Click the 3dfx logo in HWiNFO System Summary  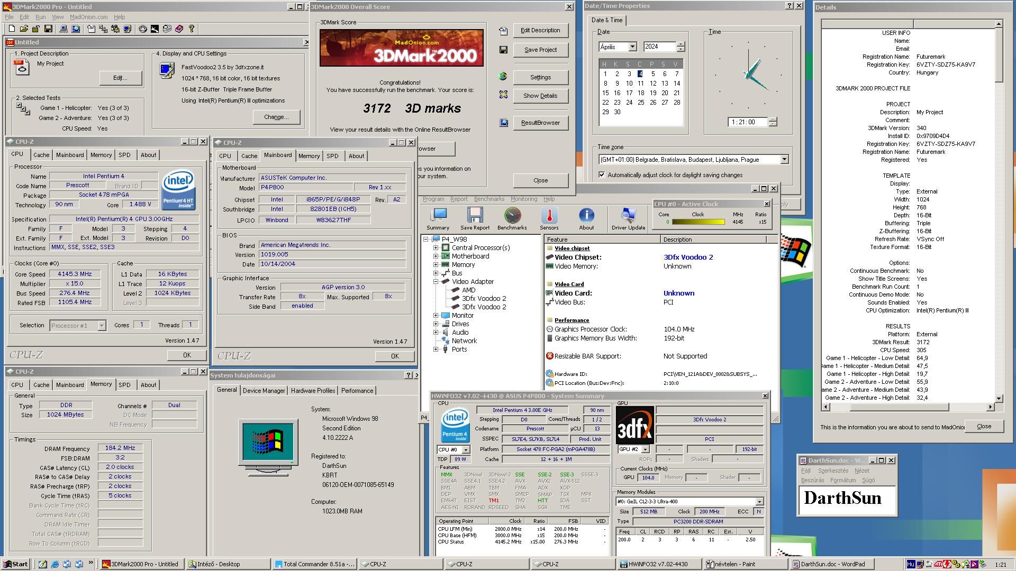click(x=634, y=425)
